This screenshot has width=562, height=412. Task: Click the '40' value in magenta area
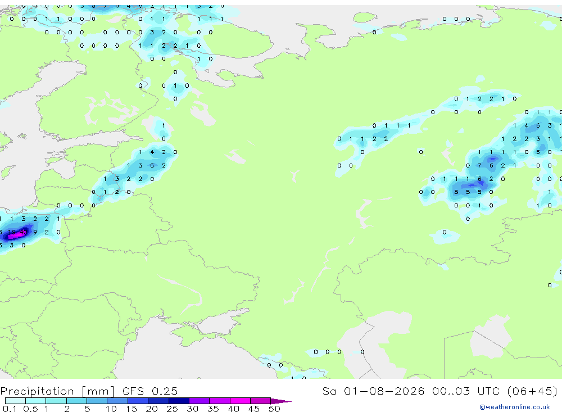point(23,232)
